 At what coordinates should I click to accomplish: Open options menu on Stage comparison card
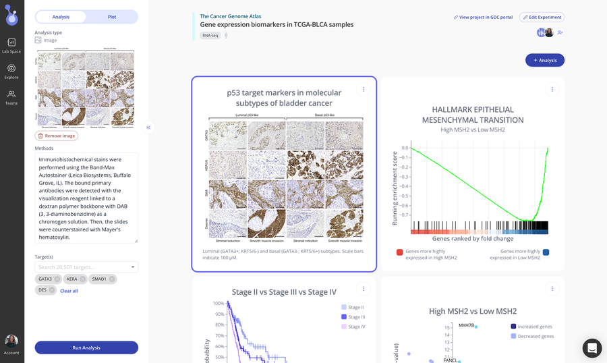click(363, 289)
